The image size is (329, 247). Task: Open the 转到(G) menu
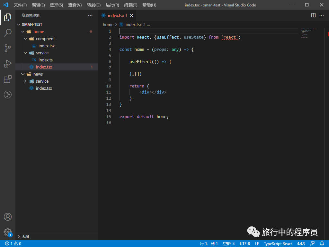tap(93, 5)
